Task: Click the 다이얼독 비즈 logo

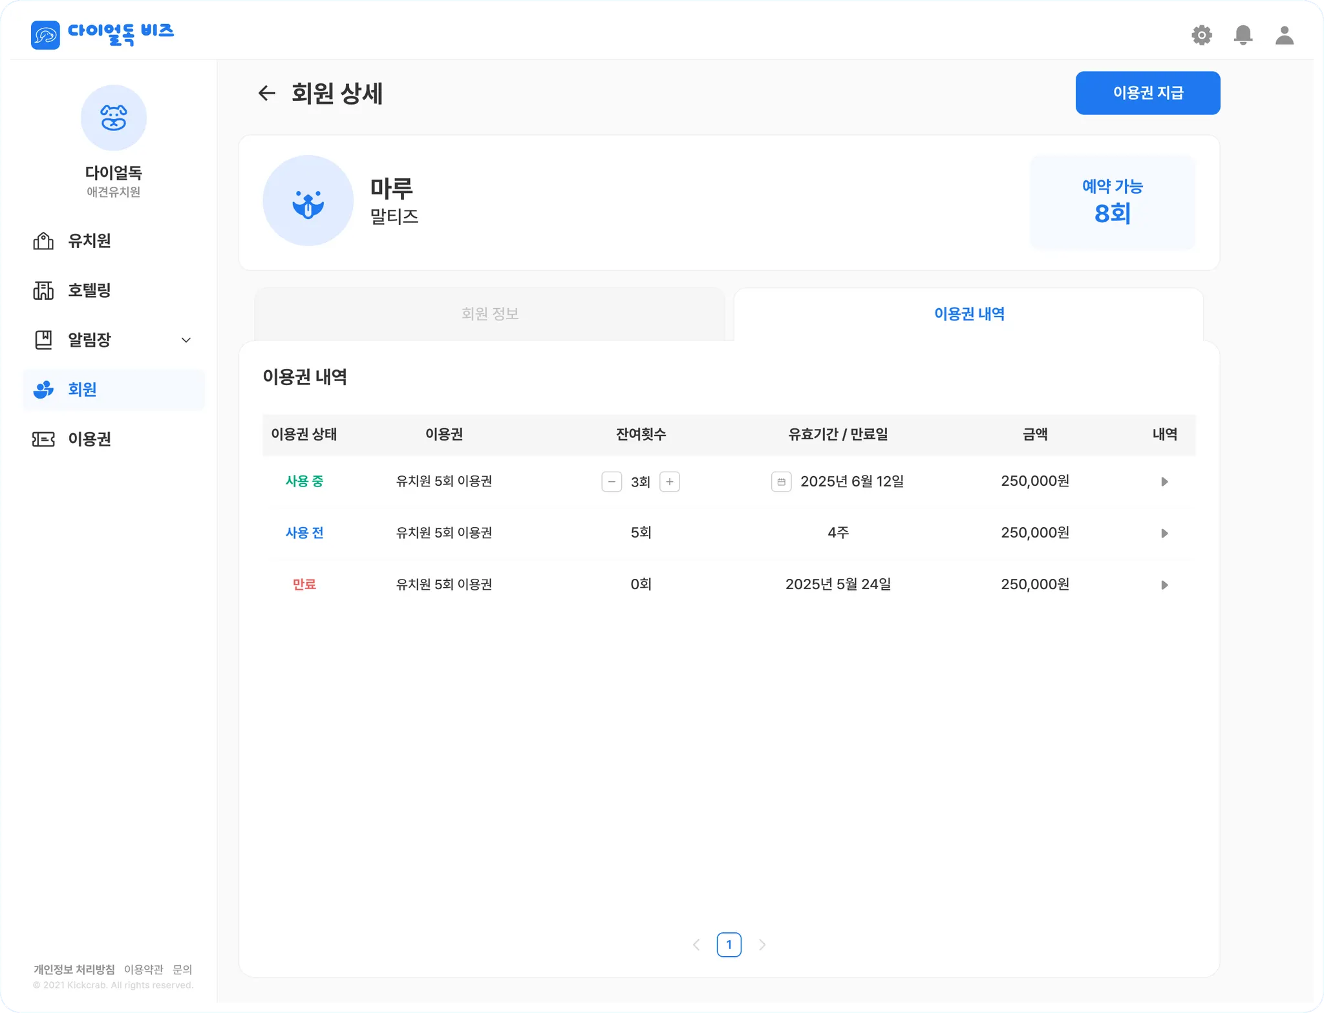Action: [x=103, y=34]
